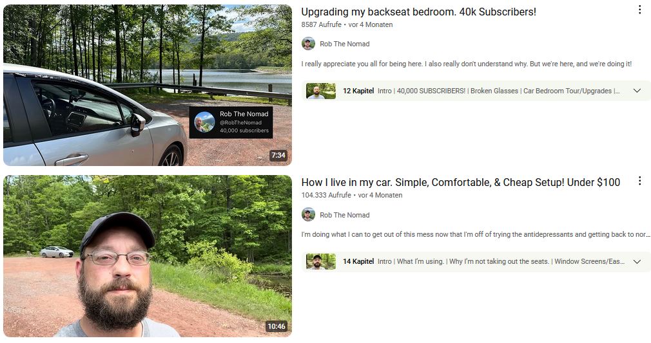Click the 12 Kapitel label
The width and height of the screenshot is (651, 343).
click(358, 91)
